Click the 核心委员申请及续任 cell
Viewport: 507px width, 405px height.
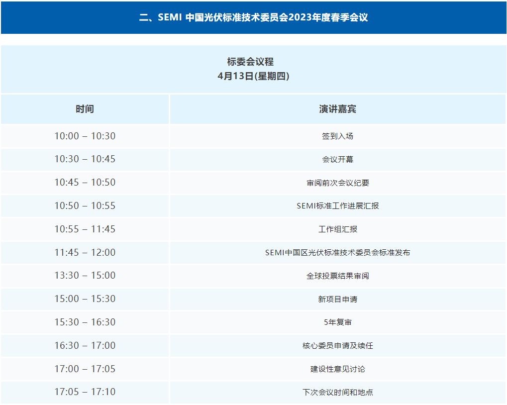click(x=337, y=345)
